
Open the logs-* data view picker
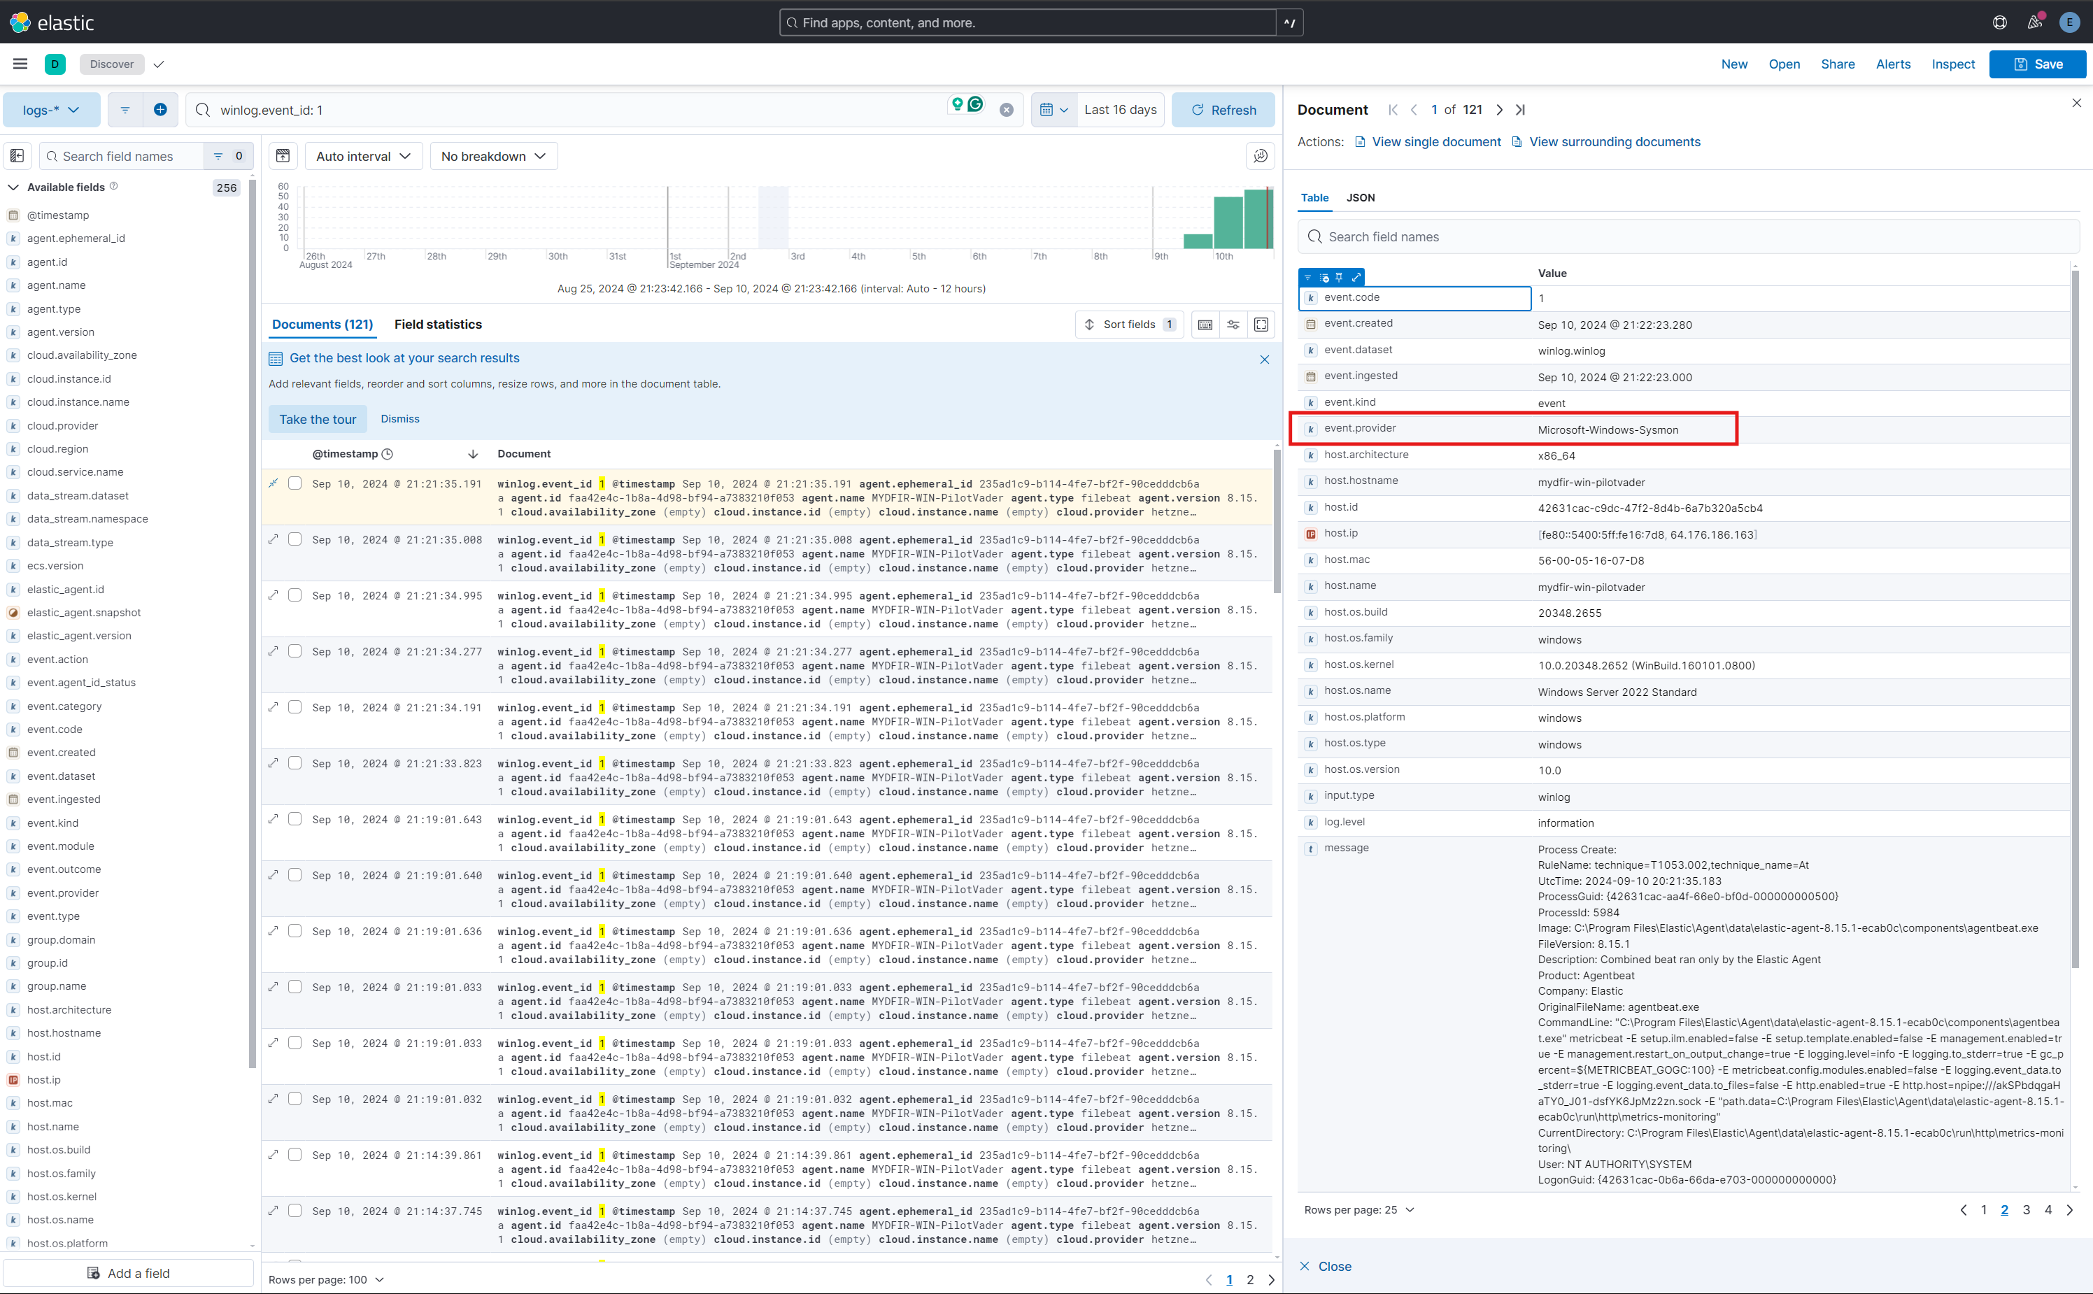[x=51, y=110]
